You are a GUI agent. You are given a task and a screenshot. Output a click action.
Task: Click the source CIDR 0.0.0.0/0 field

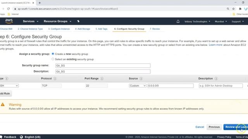click(x=170, y=86)
